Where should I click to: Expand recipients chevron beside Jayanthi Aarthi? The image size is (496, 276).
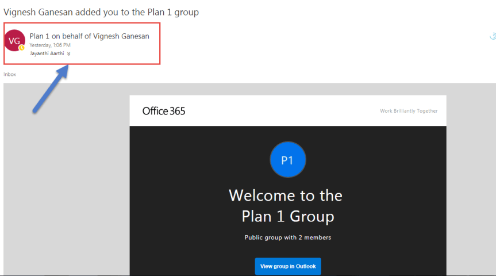point(69,53)
